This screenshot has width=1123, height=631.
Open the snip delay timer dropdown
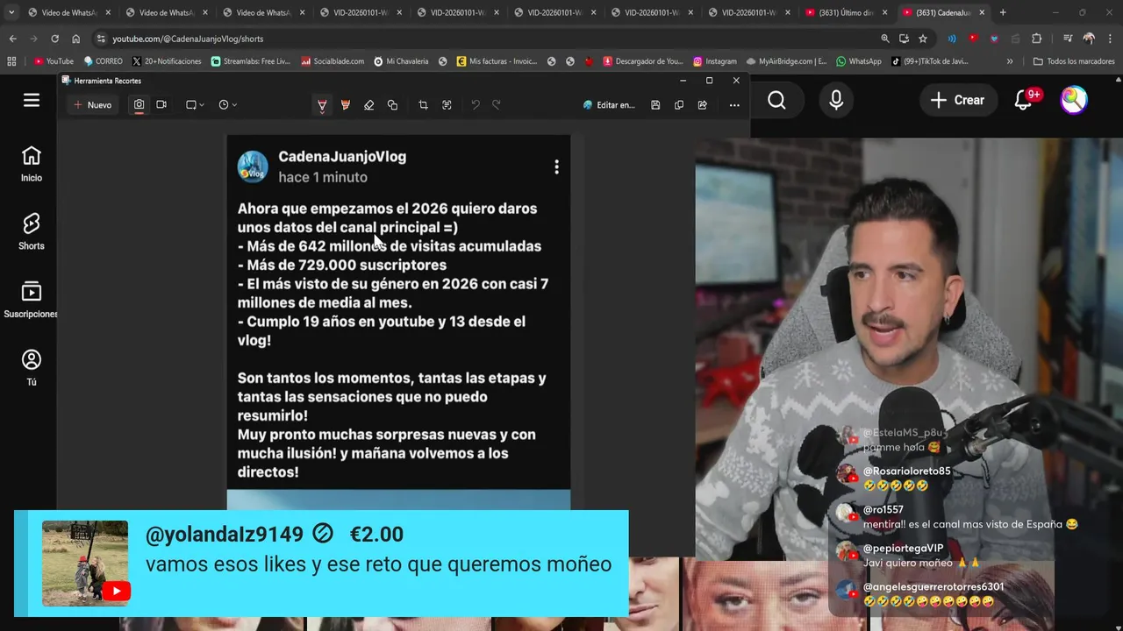click(227, 104)
